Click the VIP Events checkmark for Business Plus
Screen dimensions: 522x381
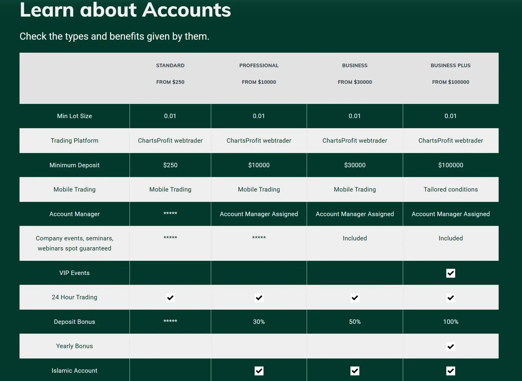pyautogui.click(x=450, y=273)
